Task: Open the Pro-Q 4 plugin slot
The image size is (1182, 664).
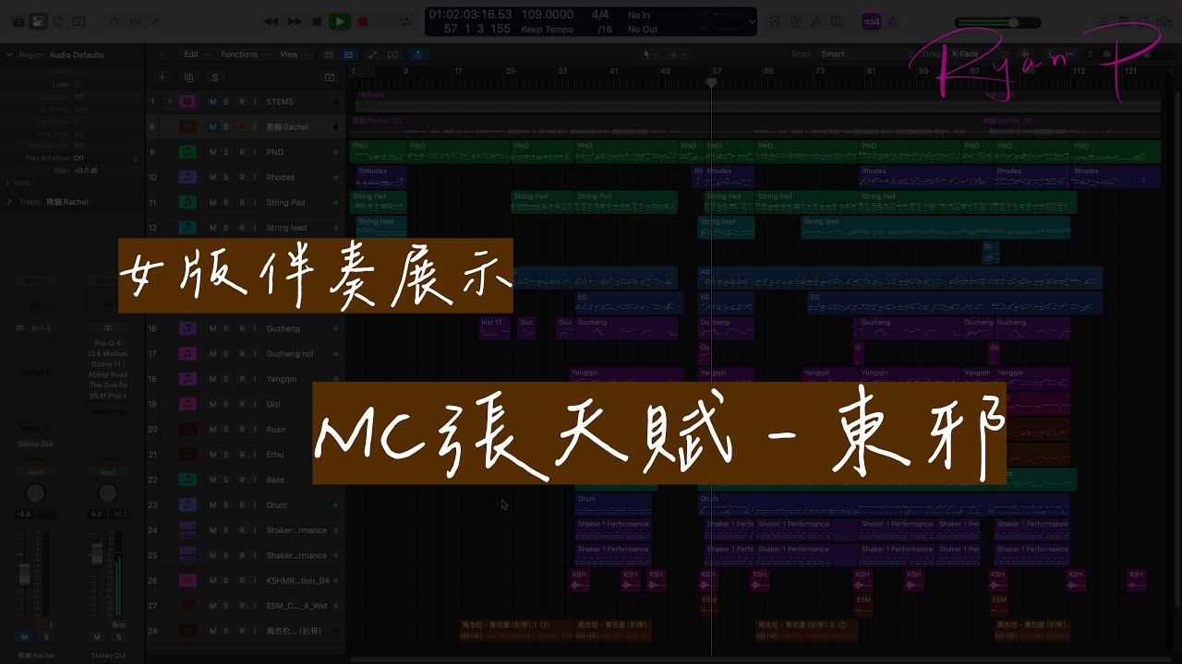Action: [108, 343]
